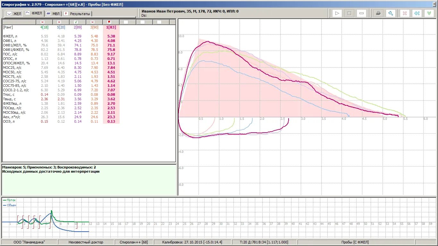Open the МВЛ tab
Viewport: 438px width, 246px height.
pos(53,14)
